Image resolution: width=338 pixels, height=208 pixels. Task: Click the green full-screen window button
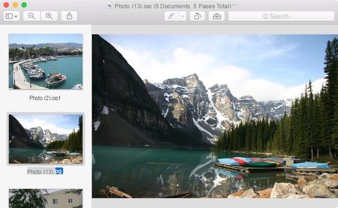24,5
